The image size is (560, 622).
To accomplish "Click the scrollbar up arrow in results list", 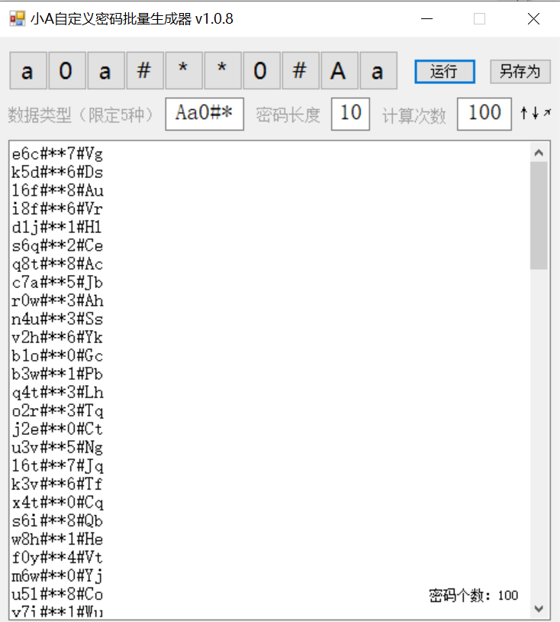I will (x=539, y=152).
